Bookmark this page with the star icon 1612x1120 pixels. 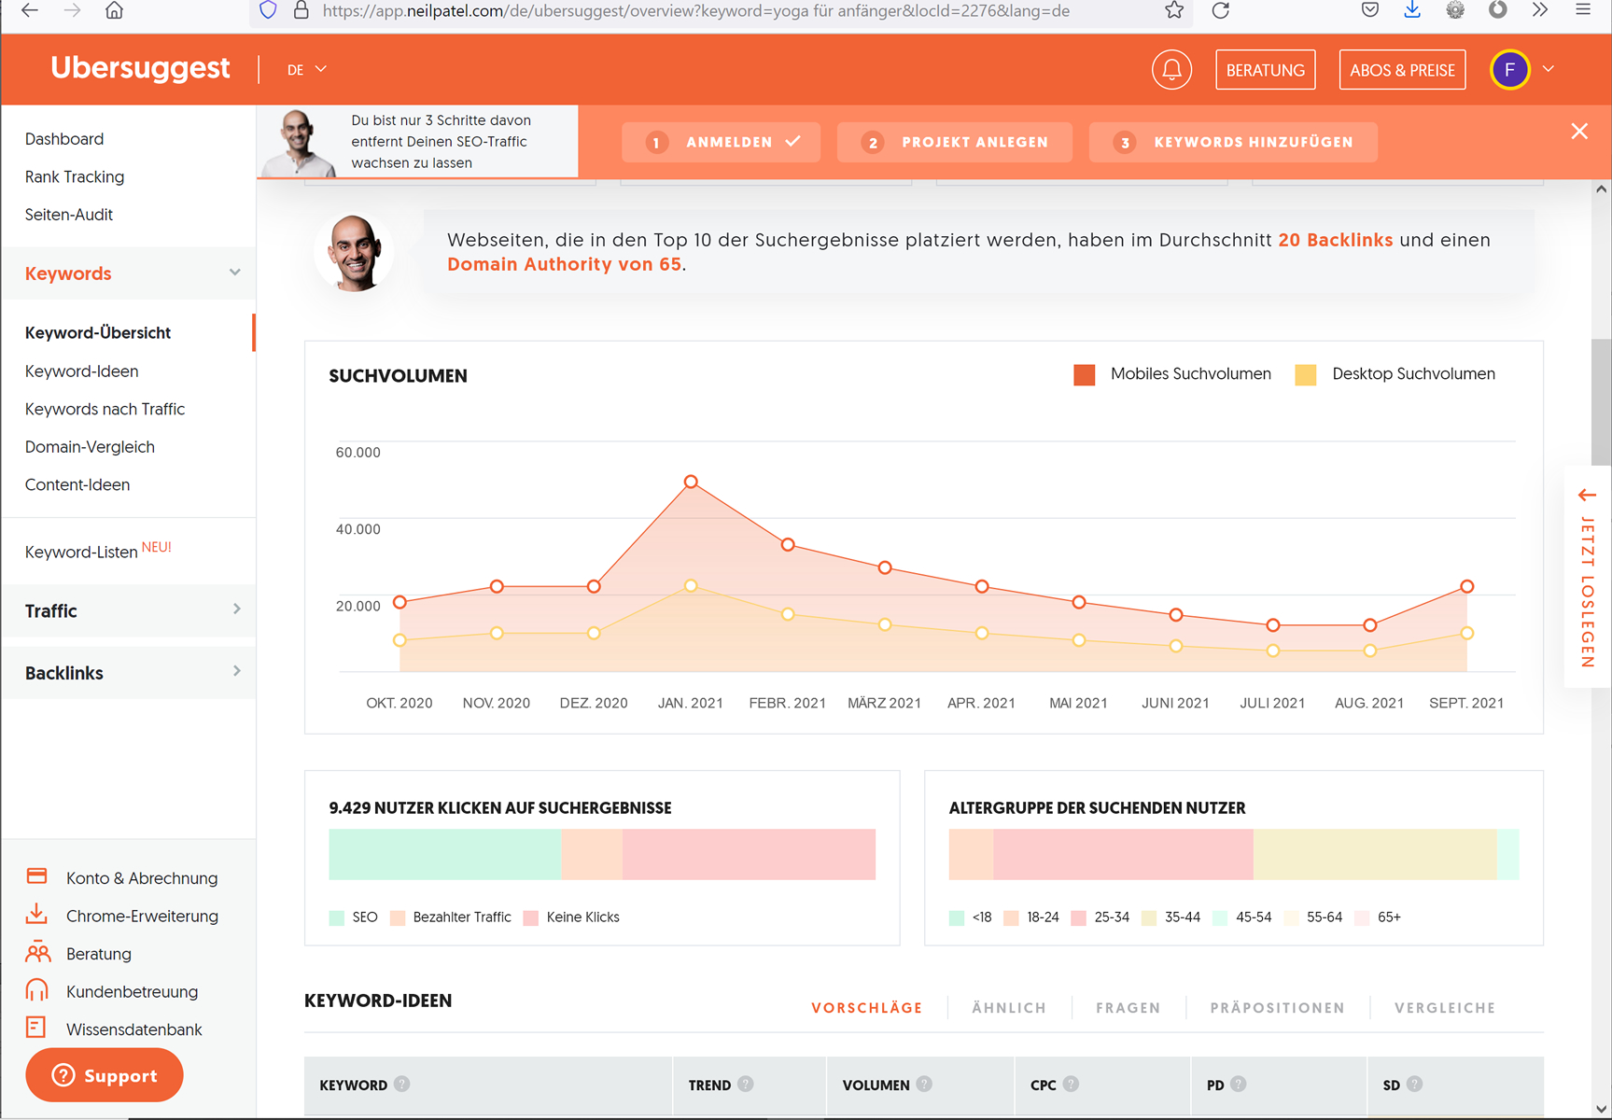1174,10
